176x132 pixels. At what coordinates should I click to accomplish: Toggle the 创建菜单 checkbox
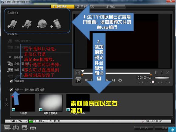click(11, 81)
